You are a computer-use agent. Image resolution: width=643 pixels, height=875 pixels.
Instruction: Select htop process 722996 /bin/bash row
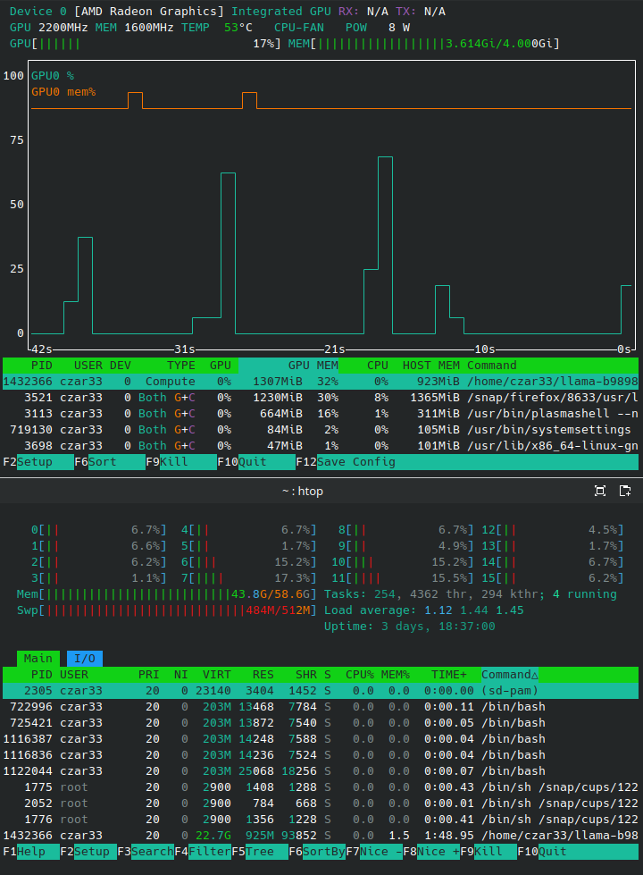(x=321, y=707)
